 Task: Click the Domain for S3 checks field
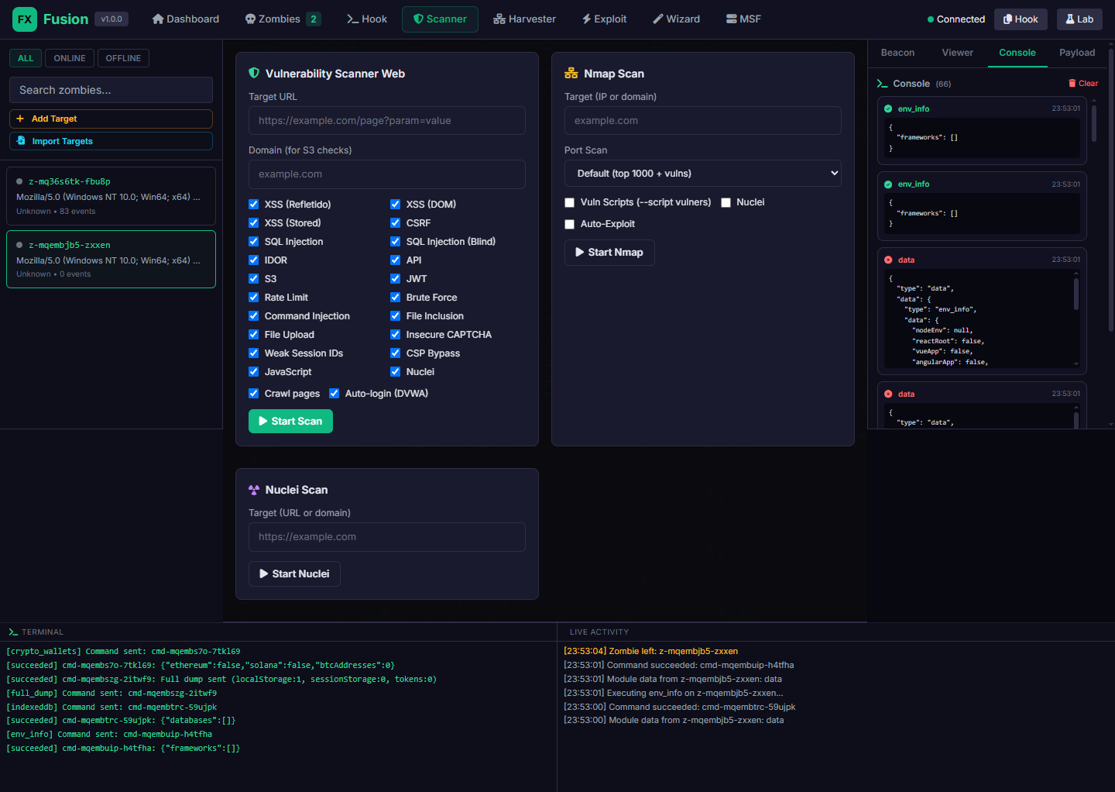tap(387, 174)
